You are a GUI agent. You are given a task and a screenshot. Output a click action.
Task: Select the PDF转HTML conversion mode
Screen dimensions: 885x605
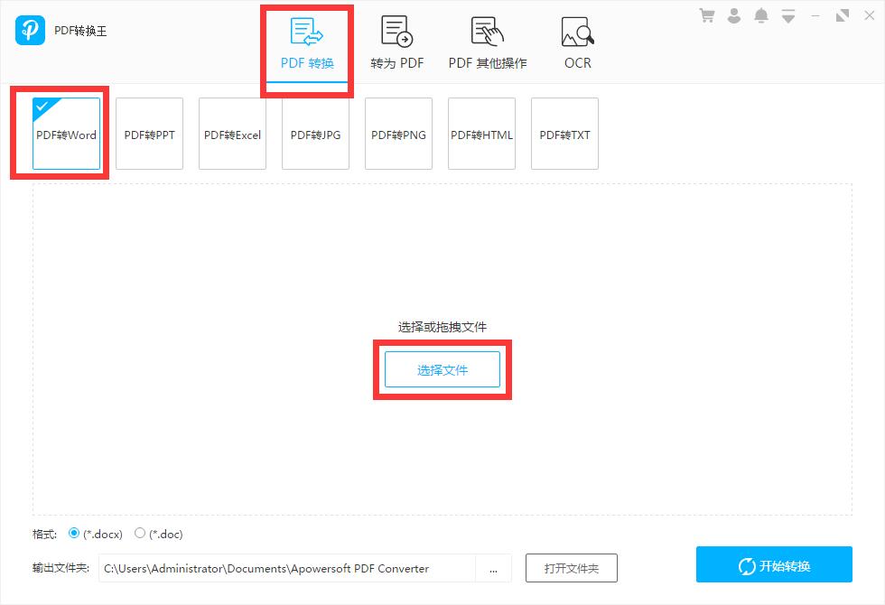(481, 134)
